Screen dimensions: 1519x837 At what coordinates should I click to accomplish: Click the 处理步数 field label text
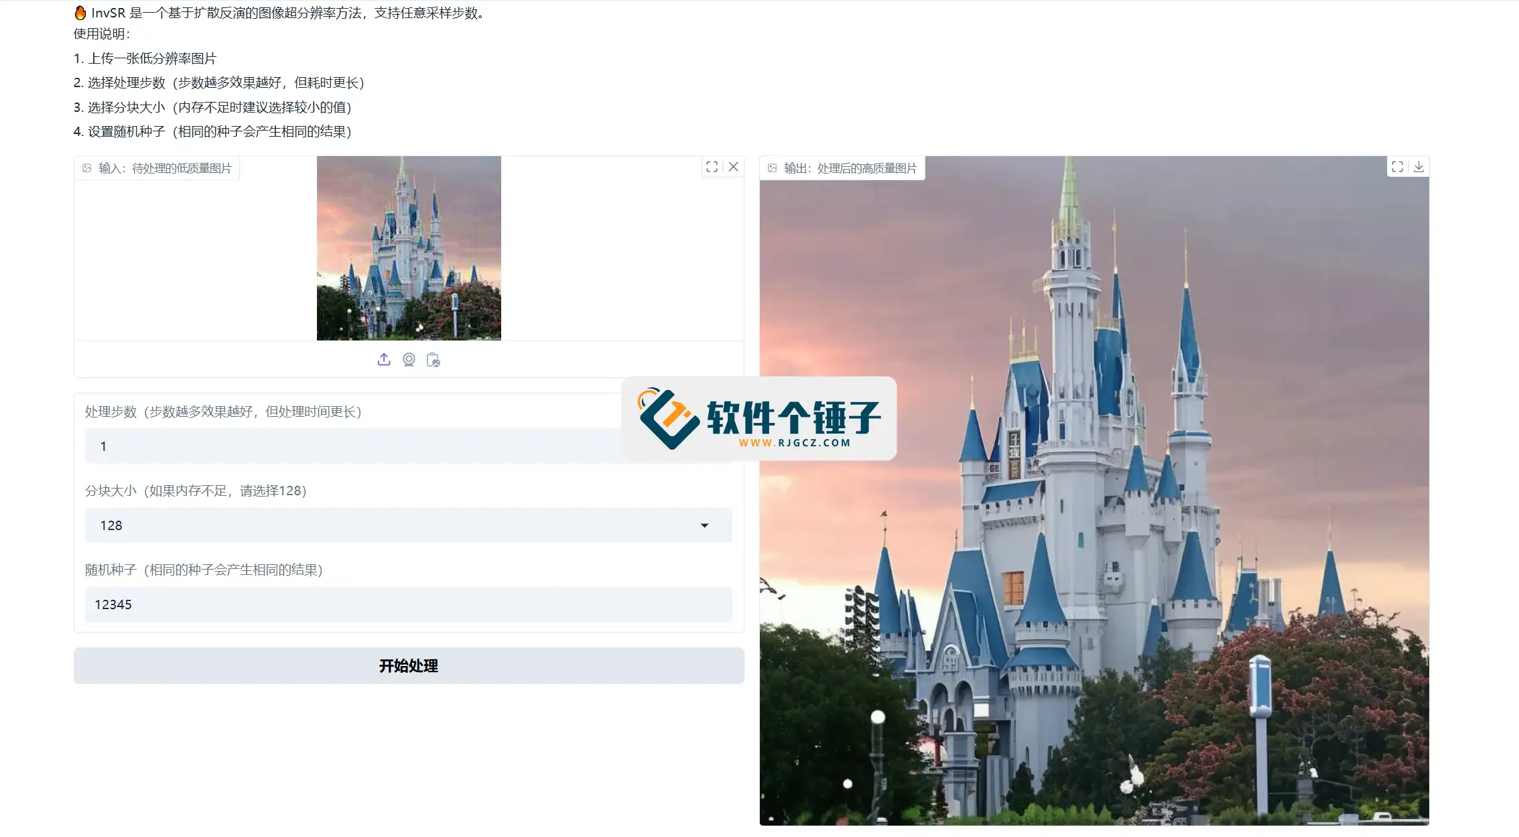coord(223,411)
